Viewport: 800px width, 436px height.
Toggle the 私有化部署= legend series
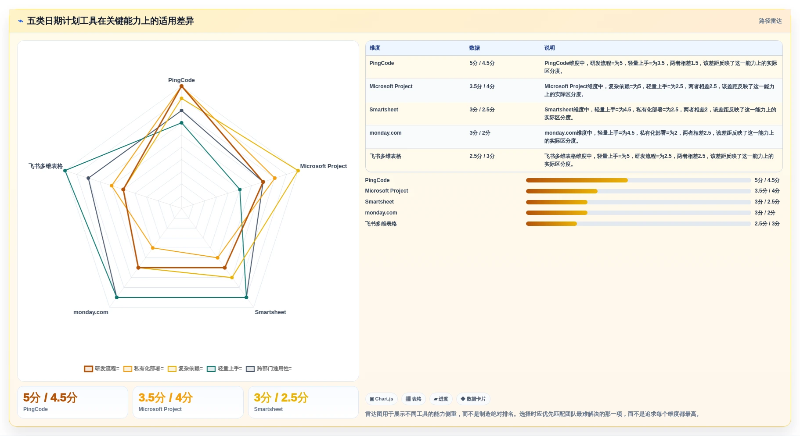(x=144, y=368)
